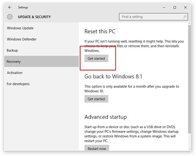The image size is (196, 156).
Task: Open the Activation section
Action: [x=14, y=73]
